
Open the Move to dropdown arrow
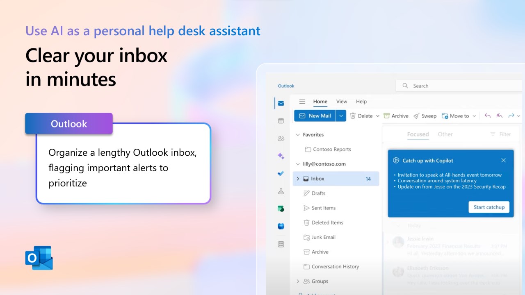point(475,116)
